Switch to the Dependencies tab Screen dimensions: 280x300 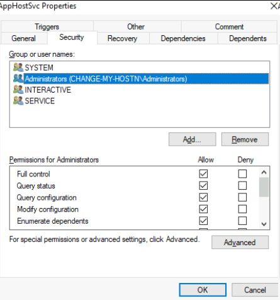tap(183, 38)
